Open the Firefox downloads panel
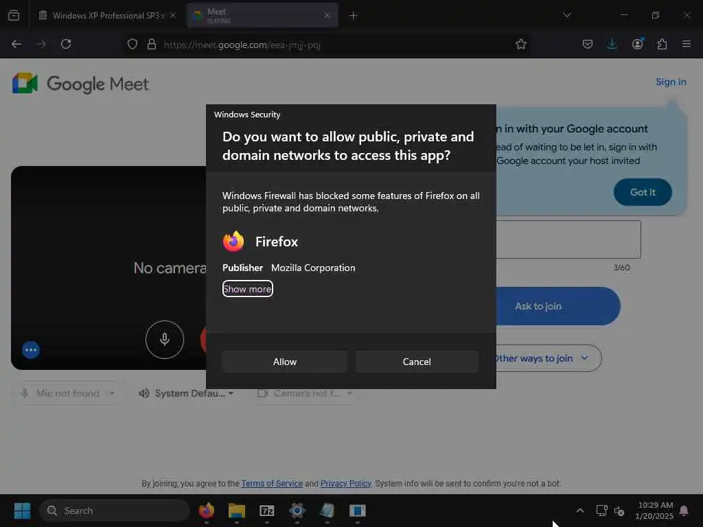Screen dimensions: 703x527 pos(612,44)
